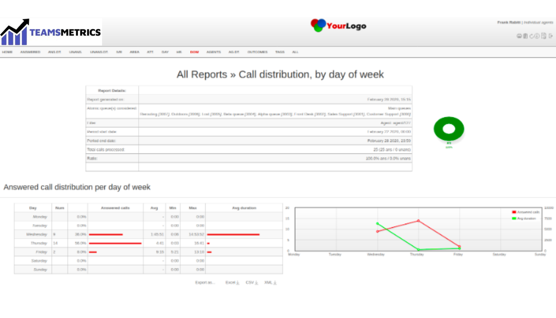Image resolution: width=556 pixels, height=318 pixels.
Task: Open the HOME menu item
Action: 7,52
